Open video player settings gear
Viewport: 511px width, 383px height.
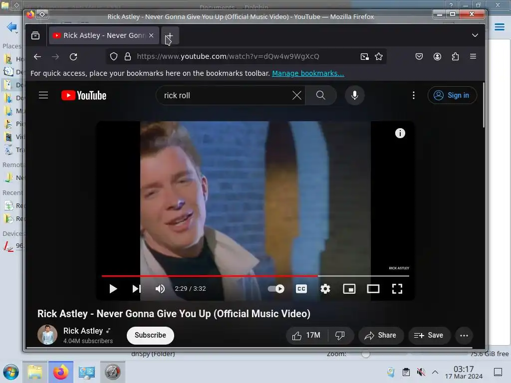pos(325,289)
